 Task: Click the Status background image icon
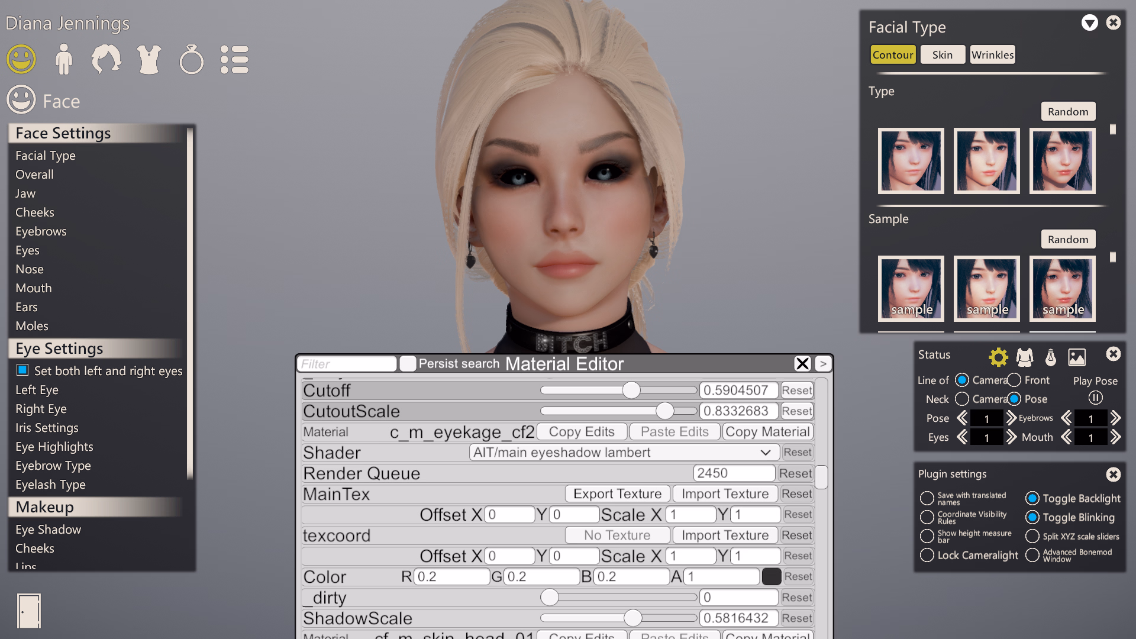pyautogui.click(x=1076, y=357)
